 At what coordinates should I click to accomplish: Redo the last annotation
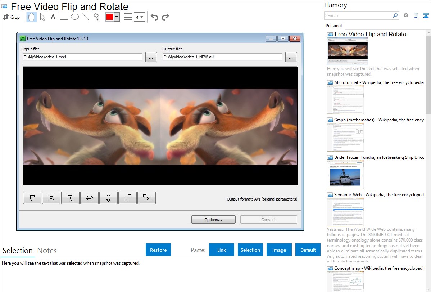pos(165,17)
